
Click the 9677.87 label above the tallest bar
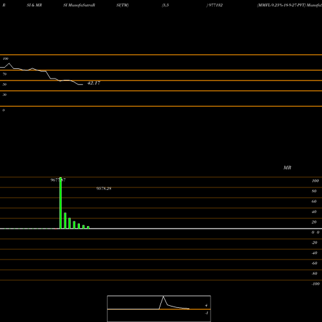58,180
